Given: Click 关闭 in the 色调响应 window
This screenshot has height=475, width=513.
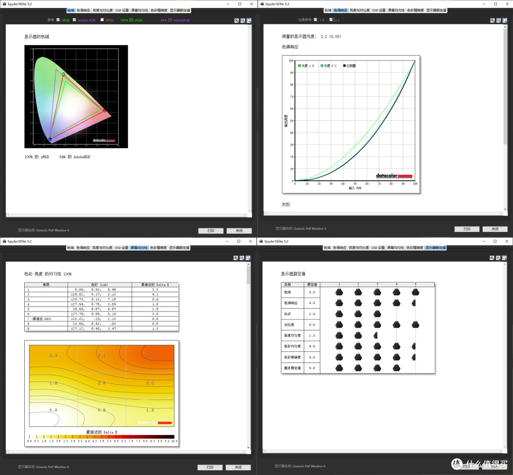Looking at the screenshot, I should tap(495, 229).
